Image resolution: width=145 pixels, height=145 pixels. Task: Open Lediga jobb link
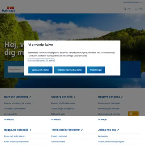[x=103, y=136]
